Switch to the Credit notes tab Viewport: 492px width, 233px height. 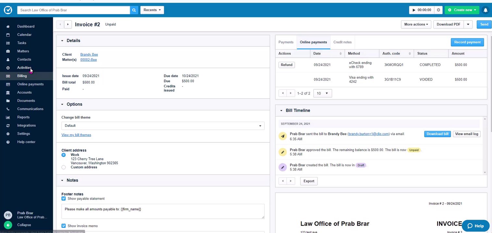(342, 42)
